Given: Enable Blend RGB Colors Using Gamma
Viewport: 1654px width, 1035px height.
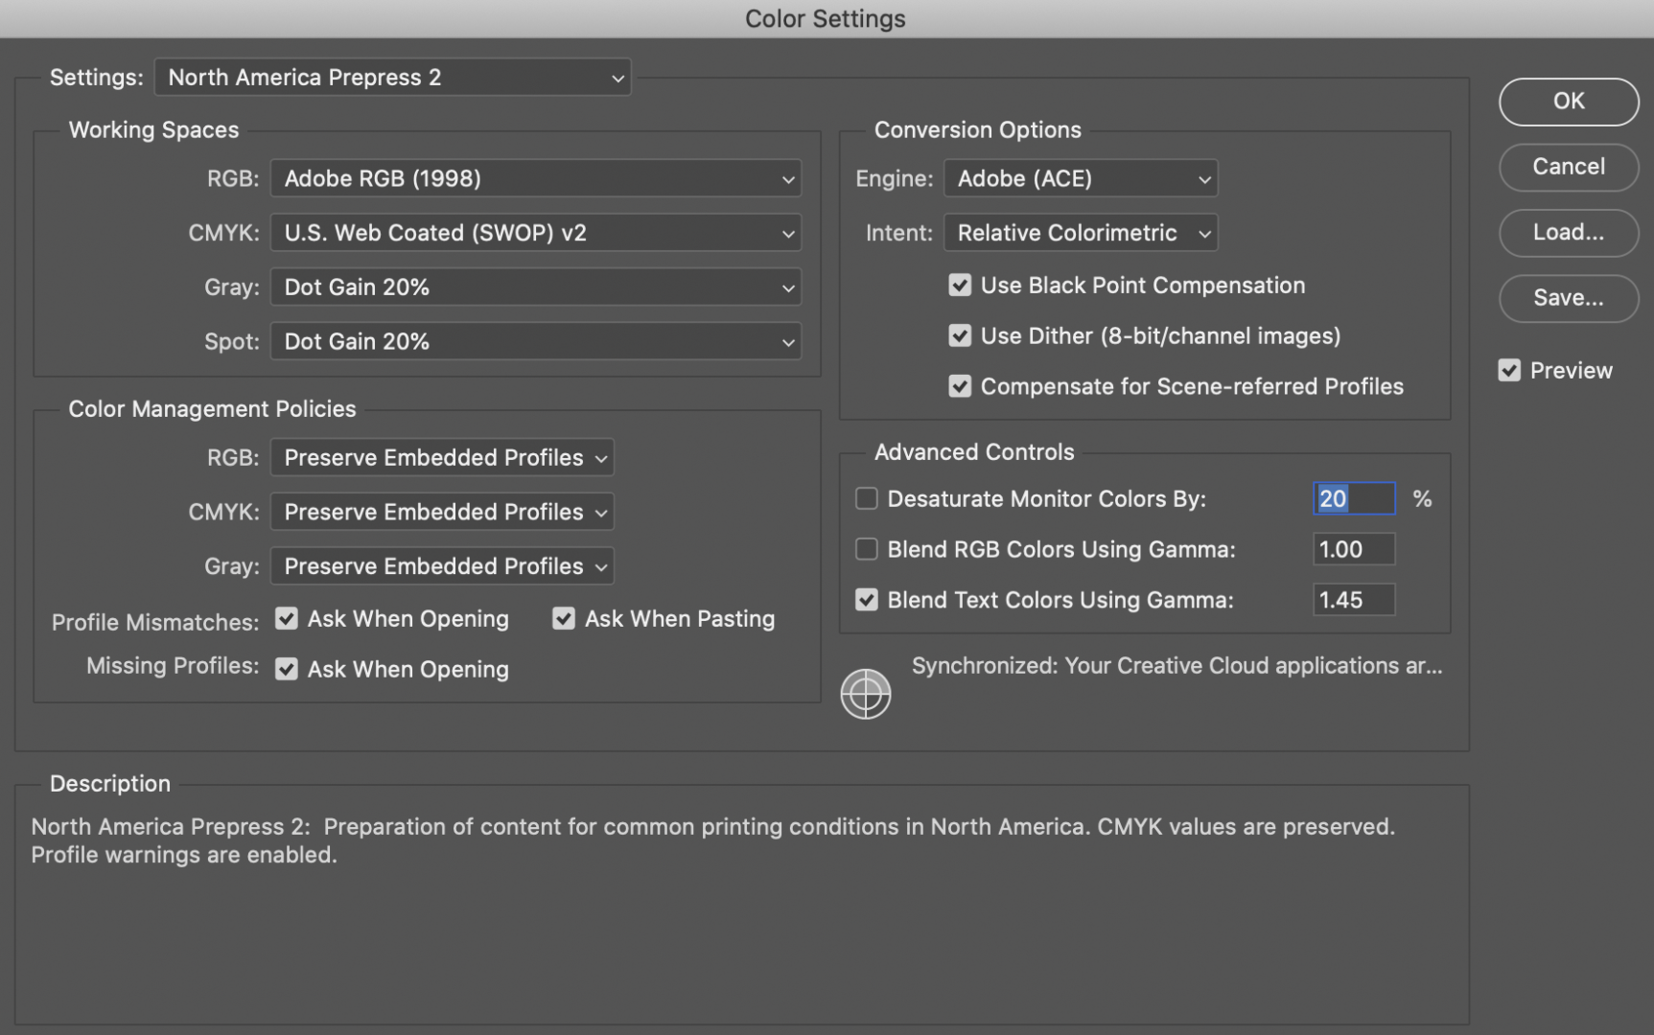Looking at the screenshot, I should click(x=867, y=550).
